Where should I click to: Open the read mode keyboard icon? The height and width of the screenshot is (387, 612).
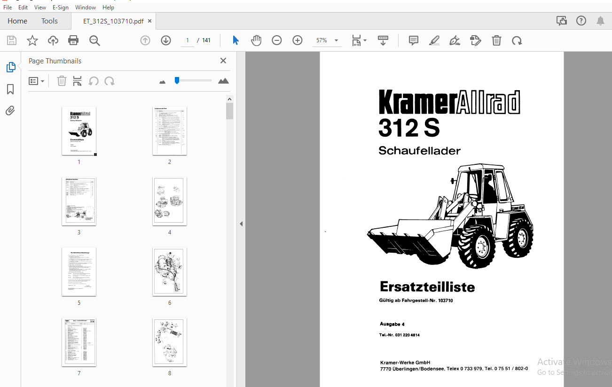coord(383,40)
